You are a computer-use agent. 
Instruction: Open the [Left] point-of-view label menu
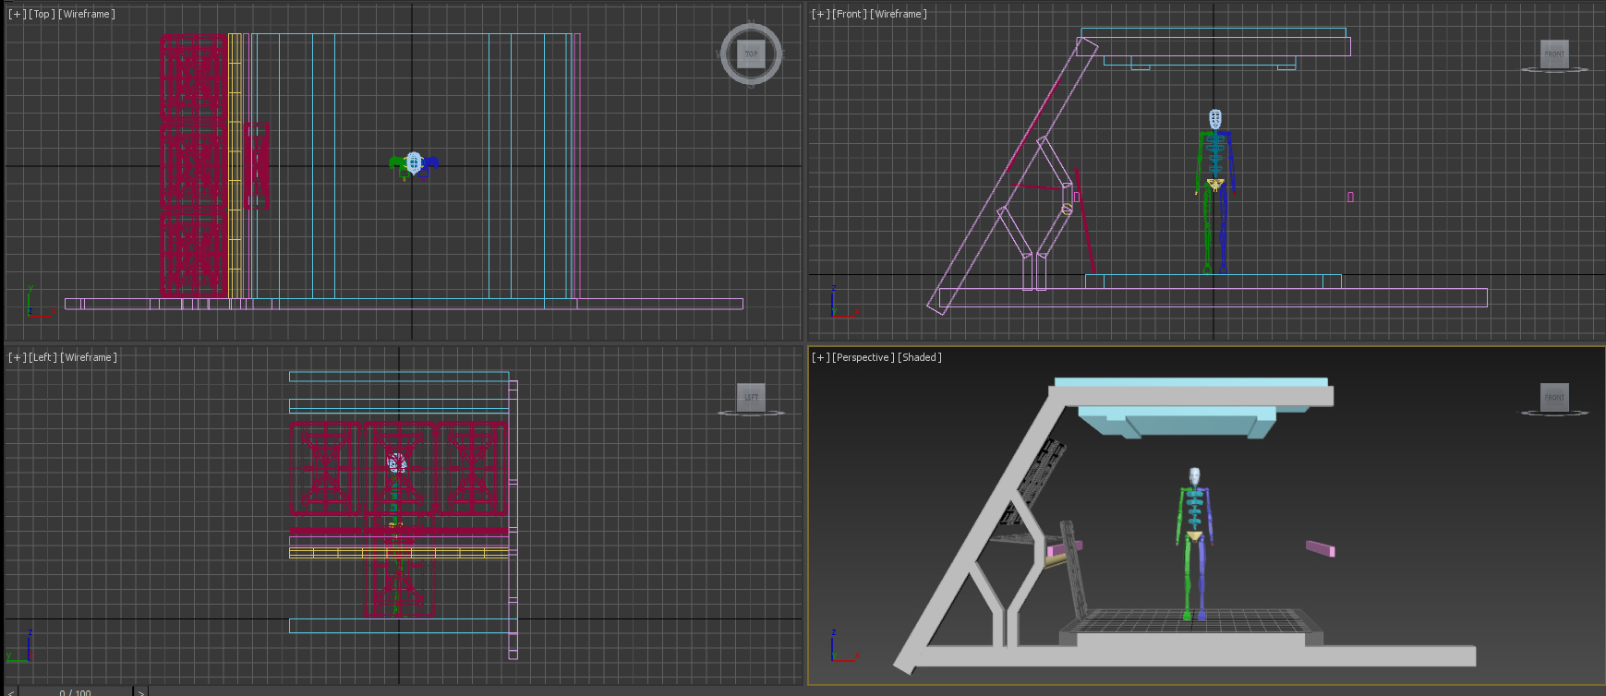(42, 357)
